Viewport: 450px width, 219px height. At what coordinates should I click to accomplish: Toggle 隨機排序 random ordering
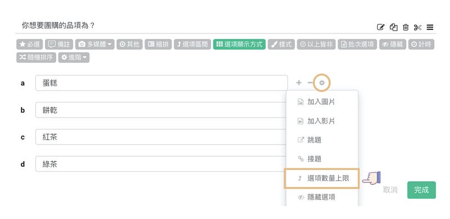36,57
